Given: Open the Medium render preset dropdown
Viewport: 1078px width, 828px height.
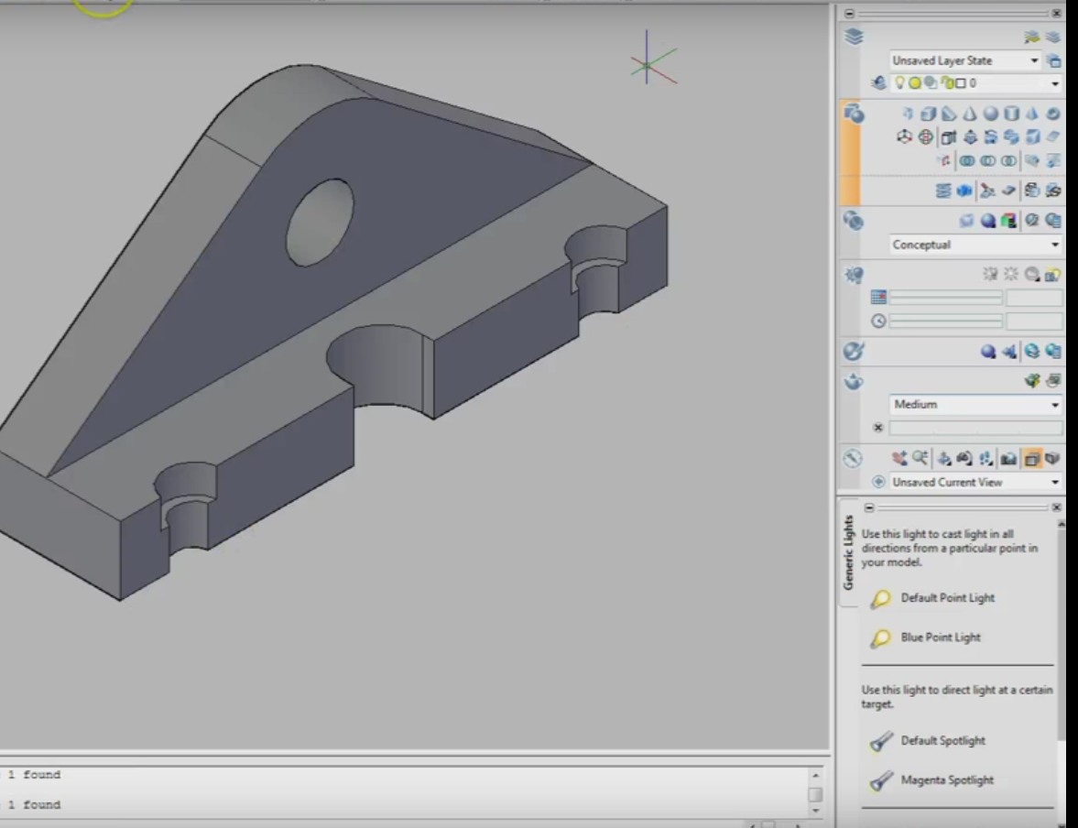Looking at the screenshot, I should (x=1055, y=404).
